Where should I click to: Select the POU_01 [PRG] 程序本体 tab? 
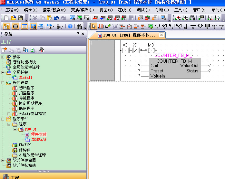click(127, 35)
